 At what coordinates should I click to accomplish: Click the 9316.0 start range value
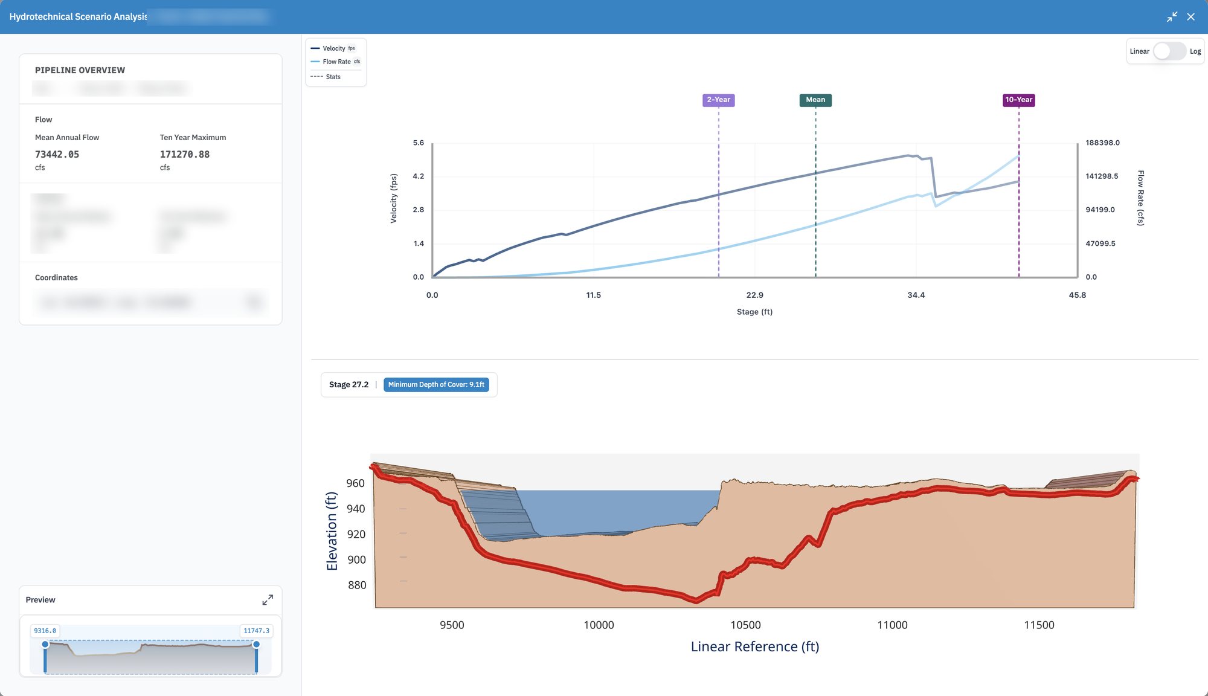45,631
